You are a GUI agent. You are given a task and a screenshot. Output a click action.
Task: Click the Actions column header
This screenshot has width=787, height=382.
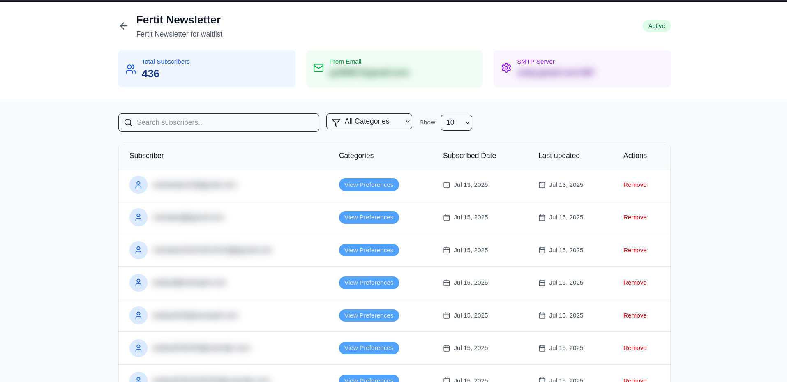coord(635,156)
